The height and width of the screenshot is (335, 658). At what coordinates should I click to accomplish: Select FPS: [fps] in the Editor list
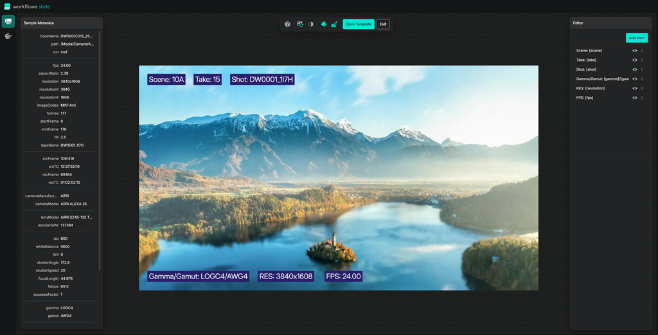585,98
